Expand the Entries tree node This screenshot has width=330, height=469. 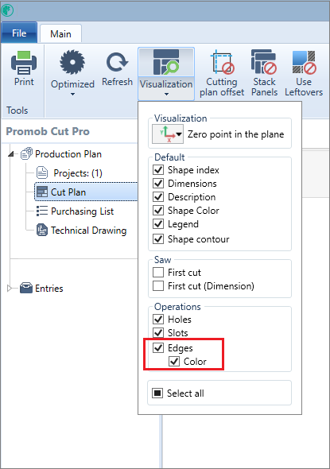(10, 289)
